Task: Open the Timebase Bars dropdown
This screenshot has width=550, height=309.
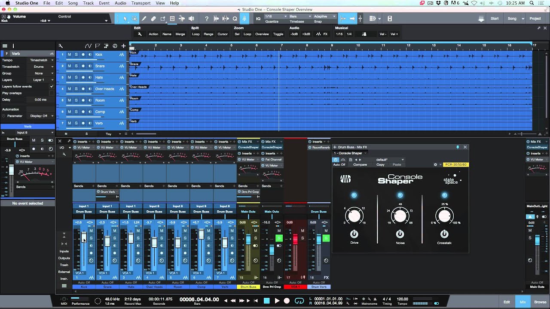Action: tap(299, 16)
